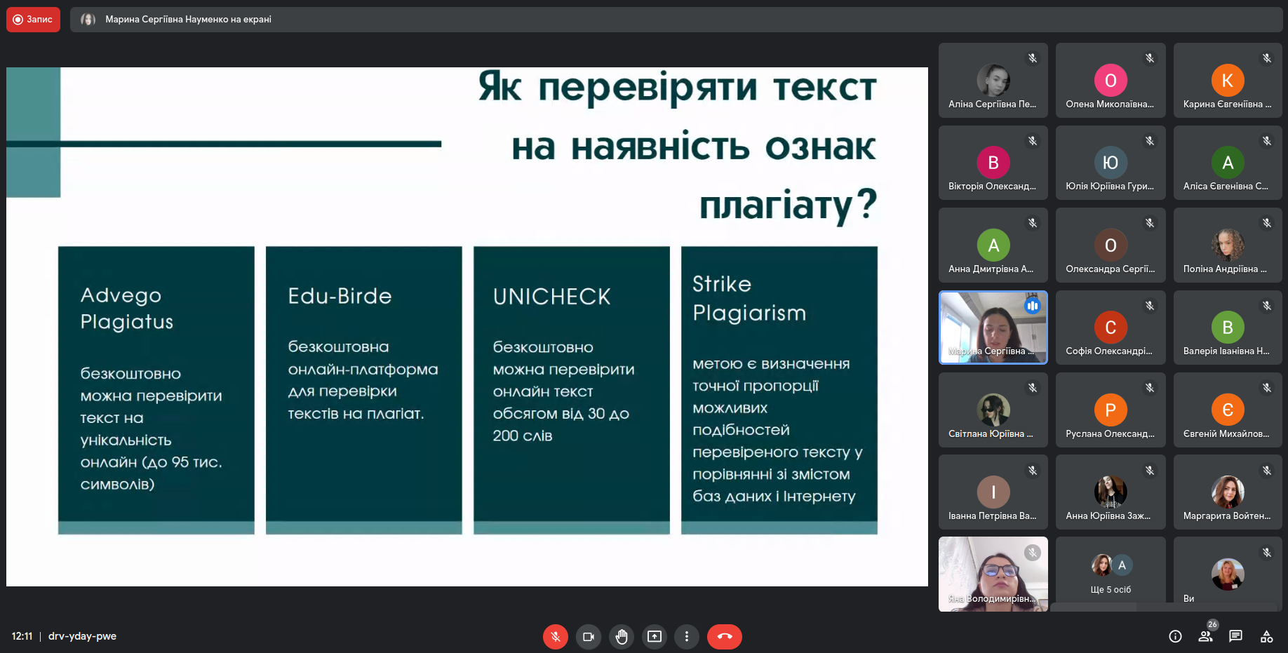Open the activities panel icon
Viewport: 1288px width, 653px height.
click(x=1266, y=636)
